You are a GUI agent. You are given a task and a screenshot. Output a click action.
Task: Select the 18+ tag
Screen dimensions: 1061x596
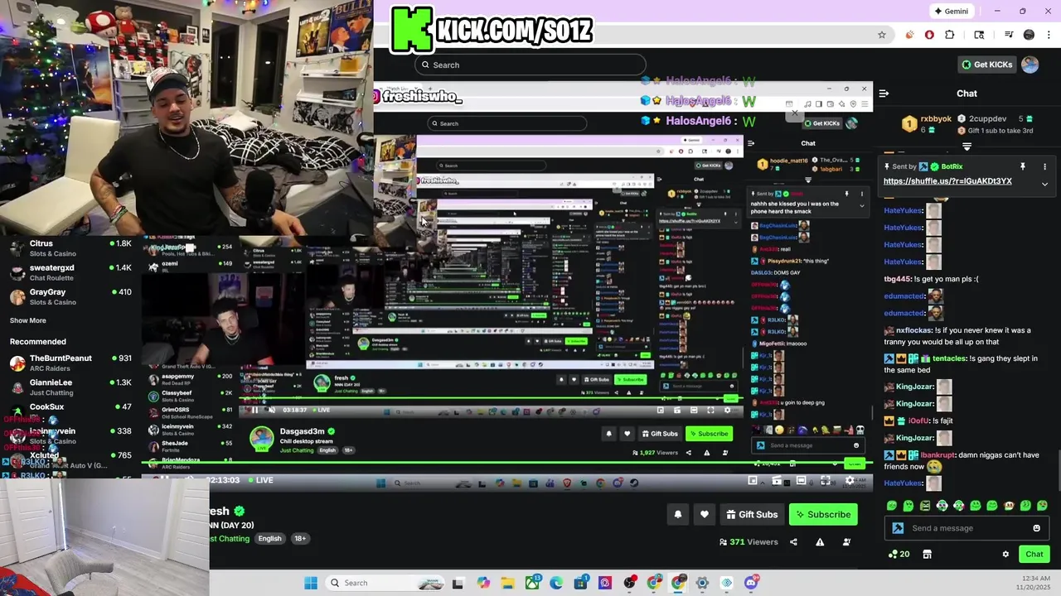300,538
